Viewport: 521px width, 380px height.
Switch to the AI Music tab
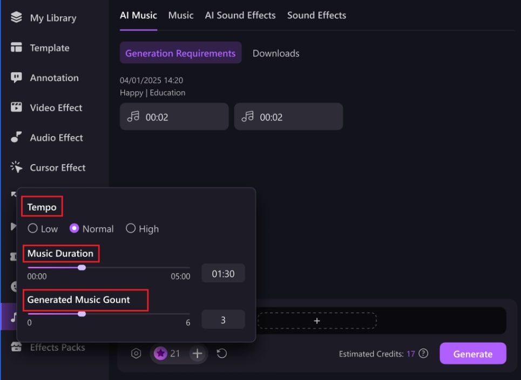[x=139, y=15]
